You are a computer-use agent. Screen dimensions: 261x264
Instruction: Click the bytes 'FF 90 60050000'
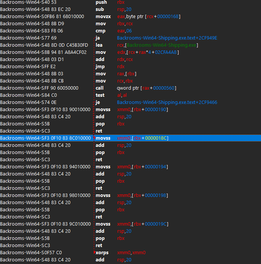[61, 88]
